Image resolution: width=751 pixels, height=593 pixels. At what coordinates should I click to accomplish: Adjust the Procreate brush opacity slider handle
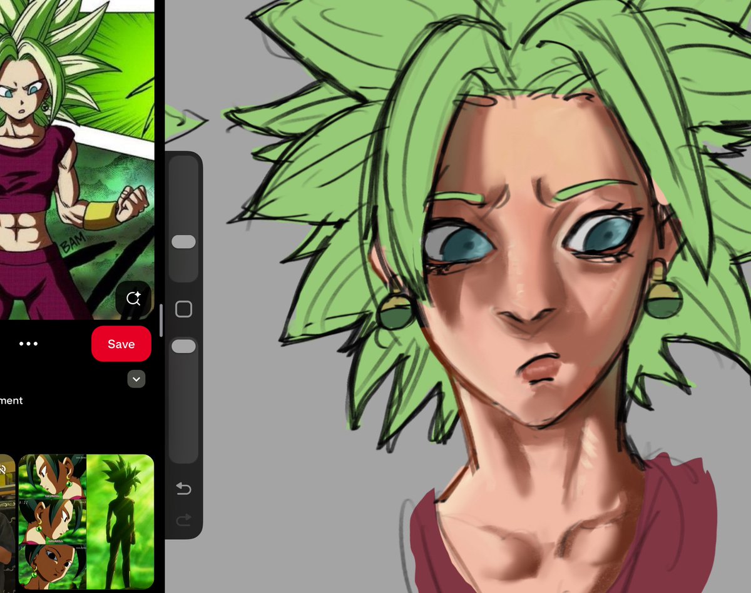[x=183, y=346]
